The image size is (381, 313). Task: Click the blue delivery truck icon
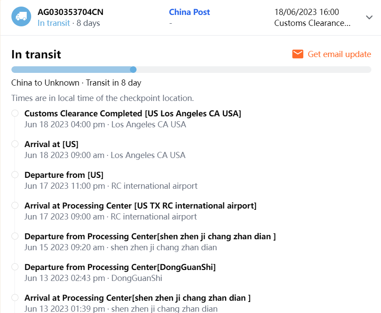coord(21,17)
